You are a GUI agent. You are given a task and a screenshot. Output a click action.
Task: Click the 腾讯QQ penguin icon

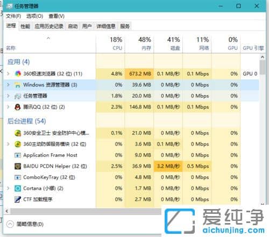coord(18,107)
